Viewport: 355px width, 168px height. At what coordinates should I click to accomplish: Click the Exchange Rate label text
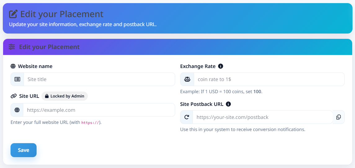pyautogui.click(x=198, y=66)
